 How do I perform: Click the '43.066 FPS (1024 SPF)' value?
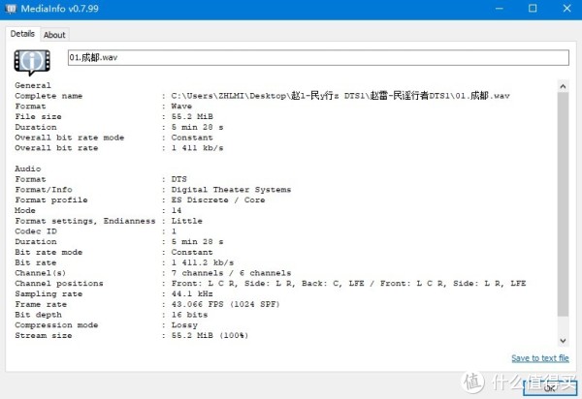click(225, 304)
